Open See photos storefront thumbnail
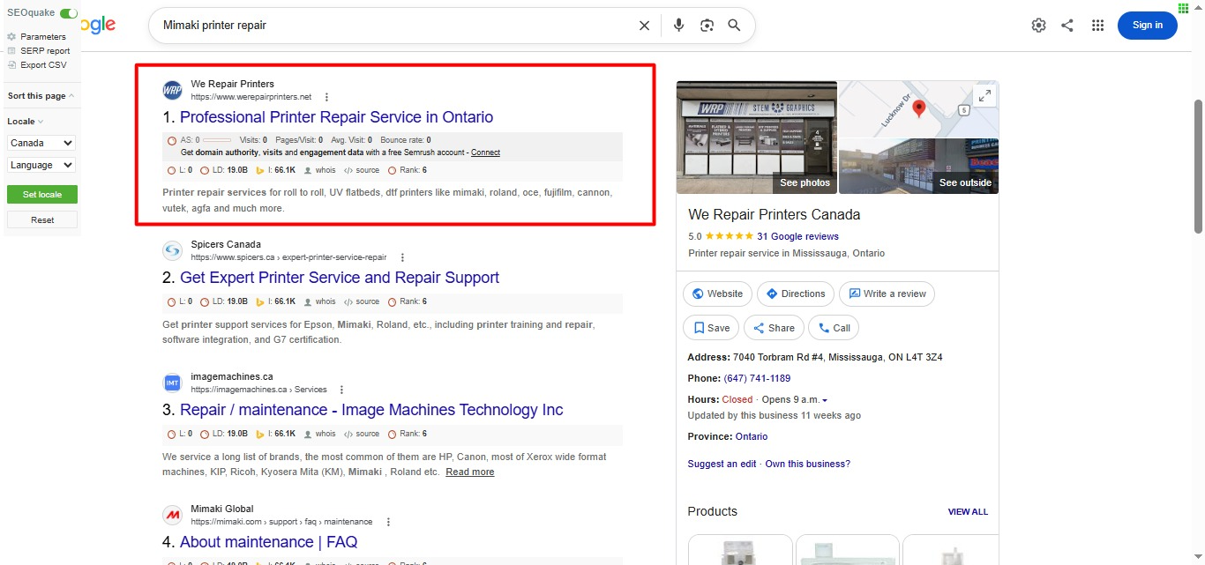 pos(757,138)
